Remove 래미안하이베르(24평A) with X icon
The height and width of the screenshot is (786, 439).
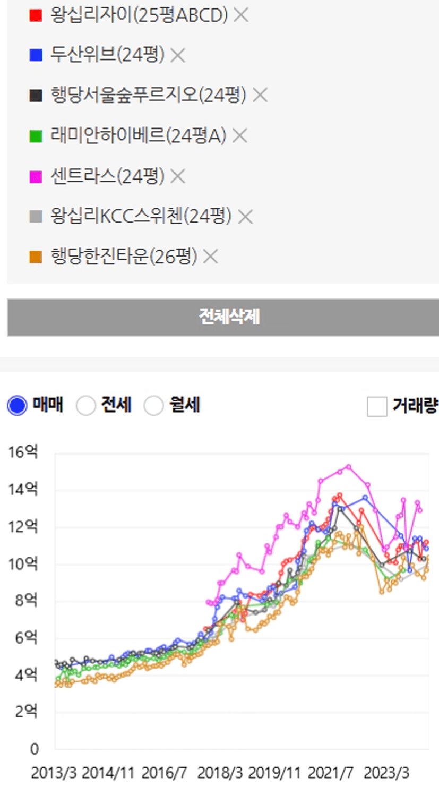(240, 136)
